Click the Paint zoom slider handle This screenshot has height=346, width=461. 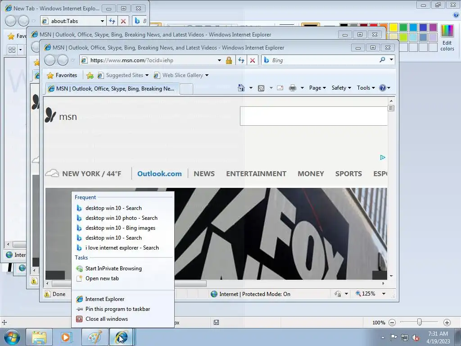click(x=419, y=323)
